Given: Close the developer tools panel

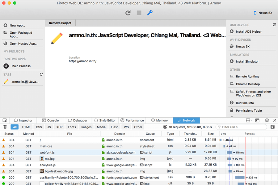Looking at the screenshot, I should tap(275, 120).
